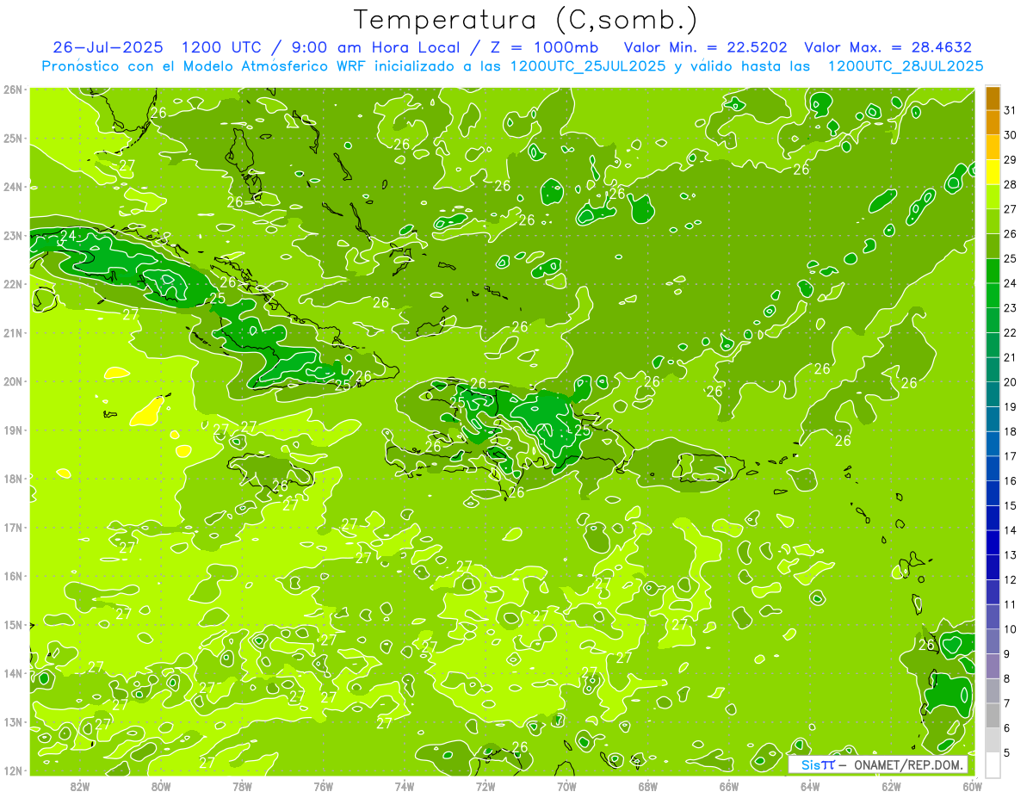Image resolution: width=1033 pixels, height=798 pixels.
Task: Click the '78W' longitude axis label
Action: (242, 786)
